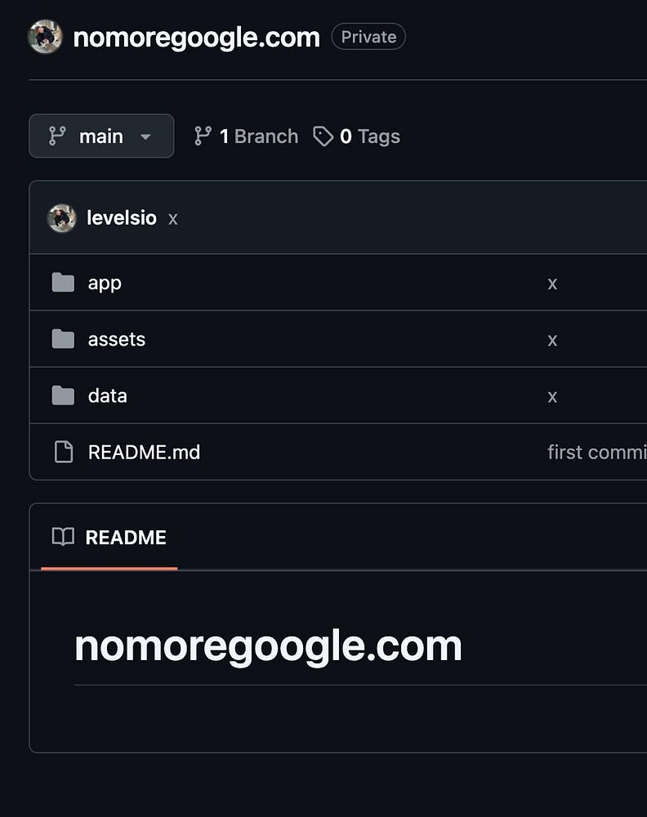Open the README.md file name
647x817 pixels.
tap(144, 452)
